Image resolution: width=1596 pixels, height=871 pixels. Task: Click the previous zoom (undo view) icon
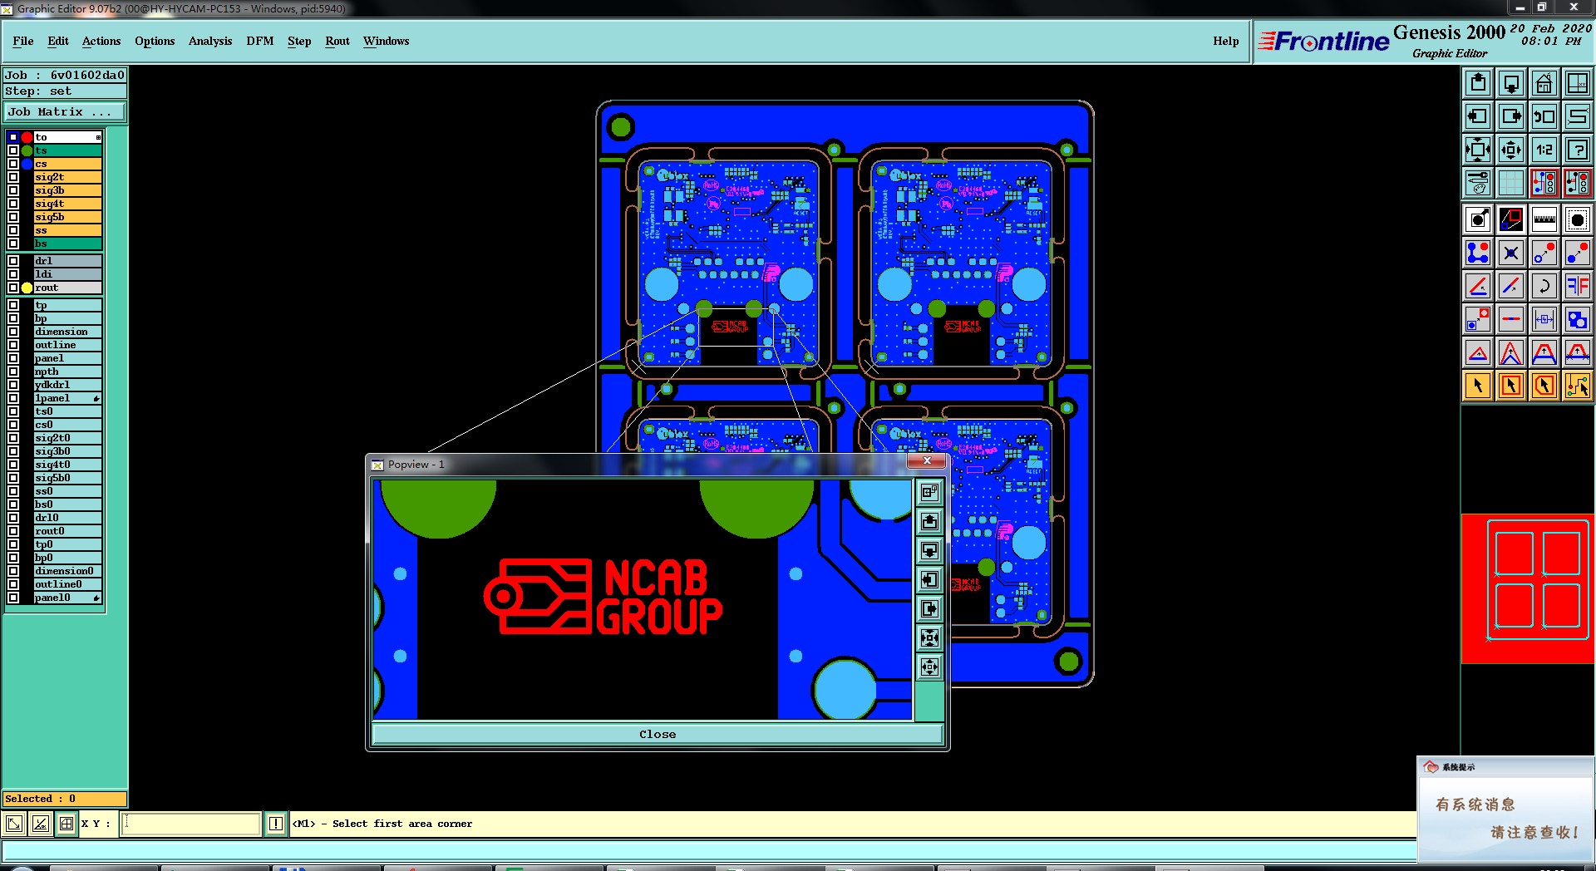(1544, 116)
